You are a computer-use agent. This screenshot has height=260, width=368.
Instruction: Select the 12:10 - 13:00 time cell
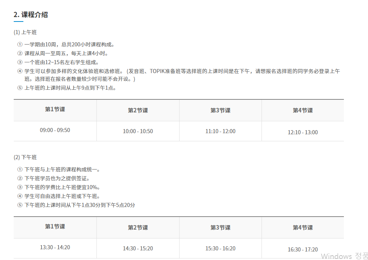[303, 132]
